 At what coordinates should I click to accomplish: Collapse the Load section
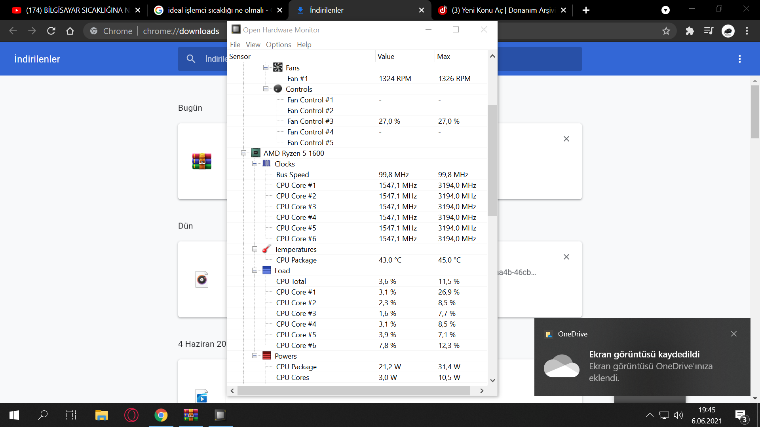pyautogui.click(x=255, y=270)
